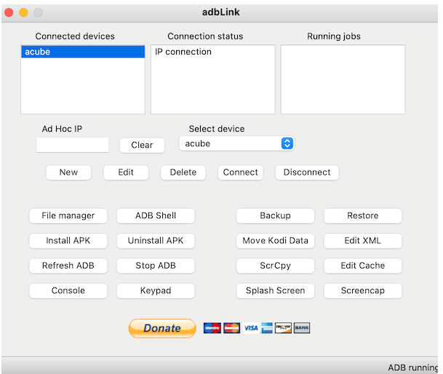Launch the ADB Shell

click(x=156, y=216)
